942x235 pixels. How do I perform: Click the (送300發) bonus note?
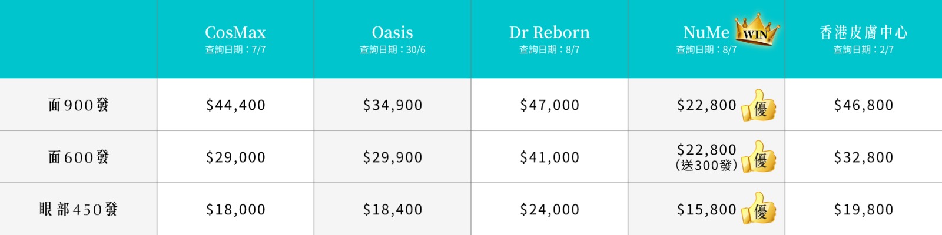706,166
